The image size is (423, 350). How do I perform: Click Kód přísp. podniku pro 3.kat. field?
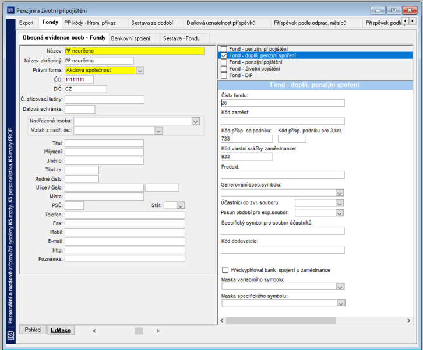[292, 139]
